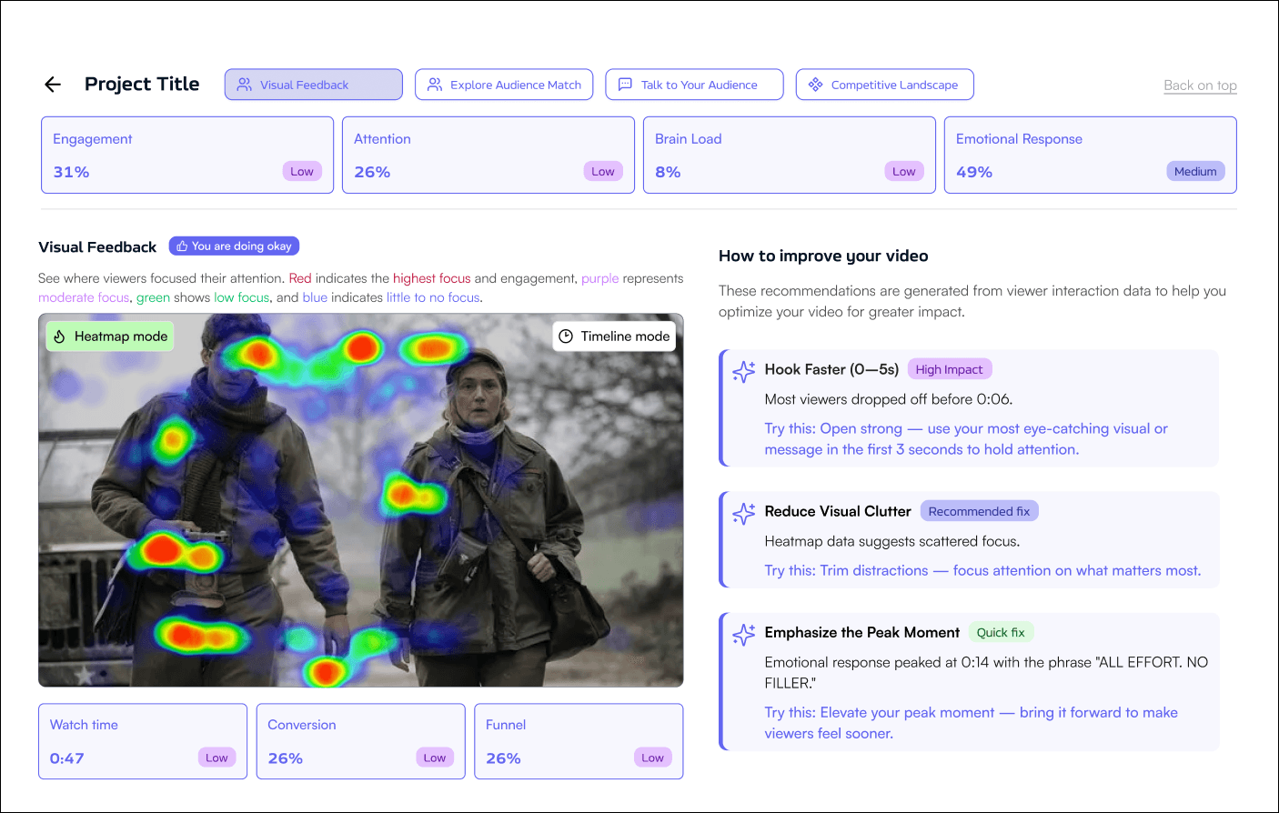Click the Low badge on Engagement card

(302, 171)
